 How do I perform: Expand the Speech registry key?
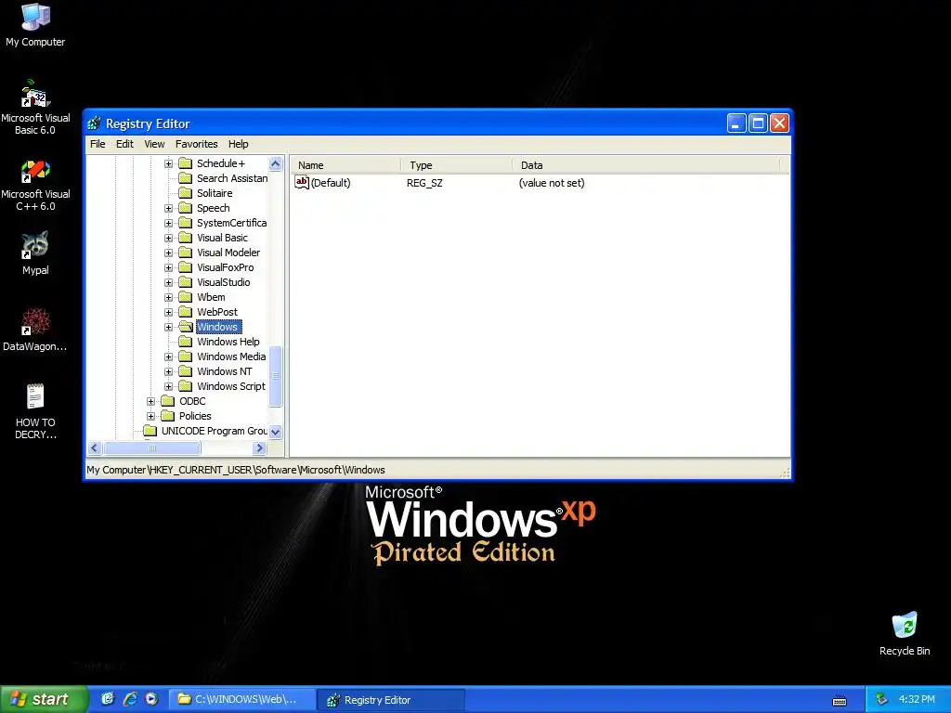click(x=169, y=208)
